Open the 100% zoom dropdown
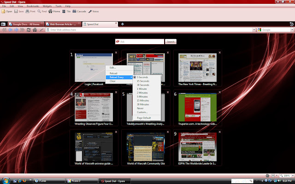The image size is (295, 184). point(293,176)
